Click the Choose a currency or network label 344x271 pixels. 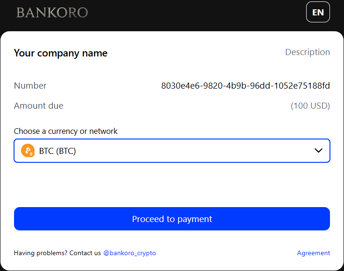(66, 131)
